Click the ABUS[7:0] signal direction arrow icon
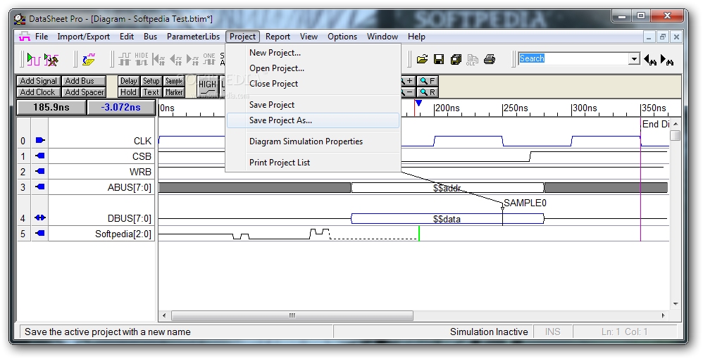 click(40, 187)
